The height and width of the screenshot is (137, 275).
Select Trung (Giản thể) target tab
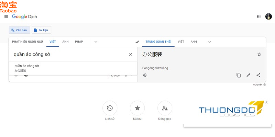tap(158, 42)
